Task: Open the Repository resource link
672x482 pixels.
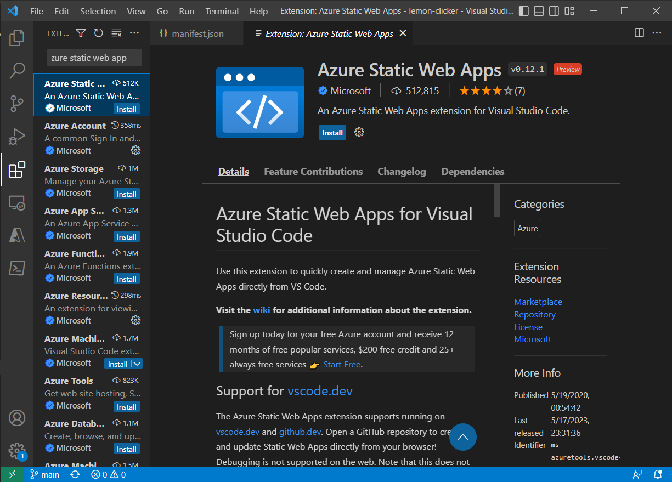Action: (x=535, y=315)
